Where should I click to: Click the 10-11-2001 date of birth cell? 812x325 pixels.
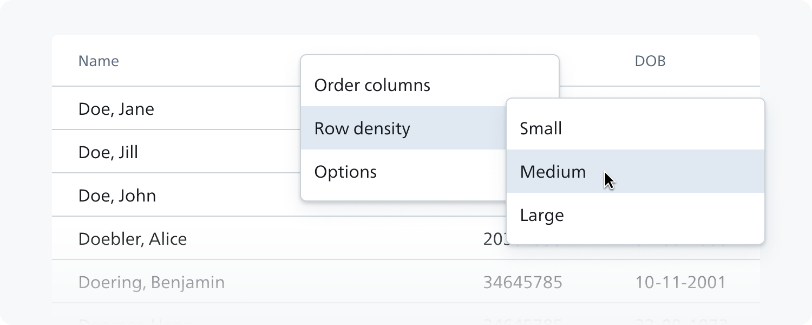point(680,282)
